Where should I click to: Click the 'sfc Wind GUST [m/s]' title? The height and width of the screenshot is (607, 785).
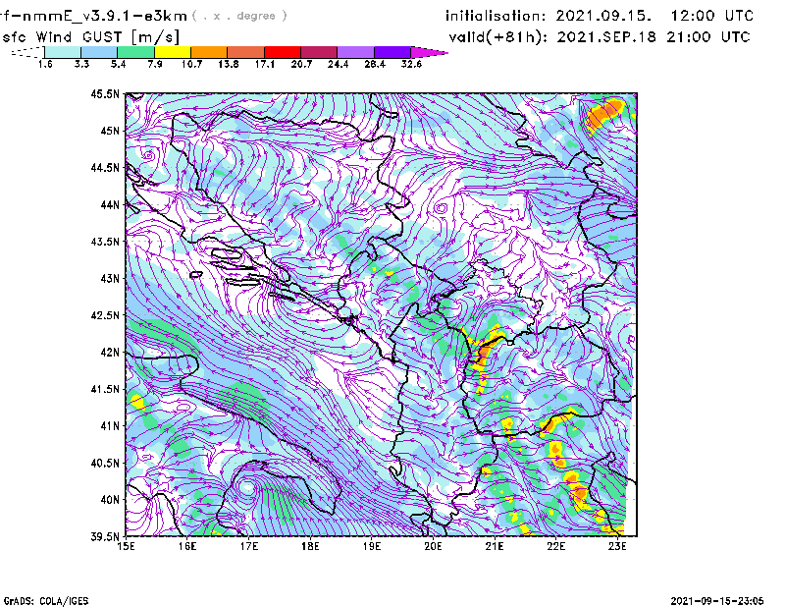pyautogui.click(x=90, y=37)
